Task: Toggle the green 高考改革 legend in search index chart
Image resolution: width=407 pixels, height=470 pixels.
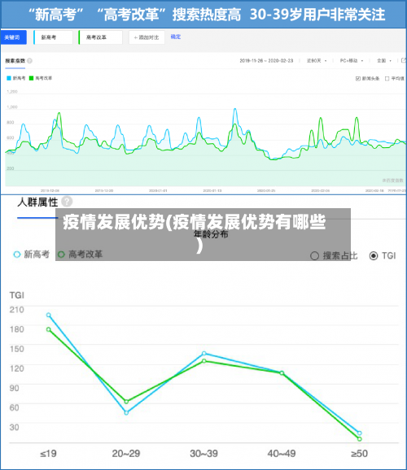Action: tap(41, 78)
